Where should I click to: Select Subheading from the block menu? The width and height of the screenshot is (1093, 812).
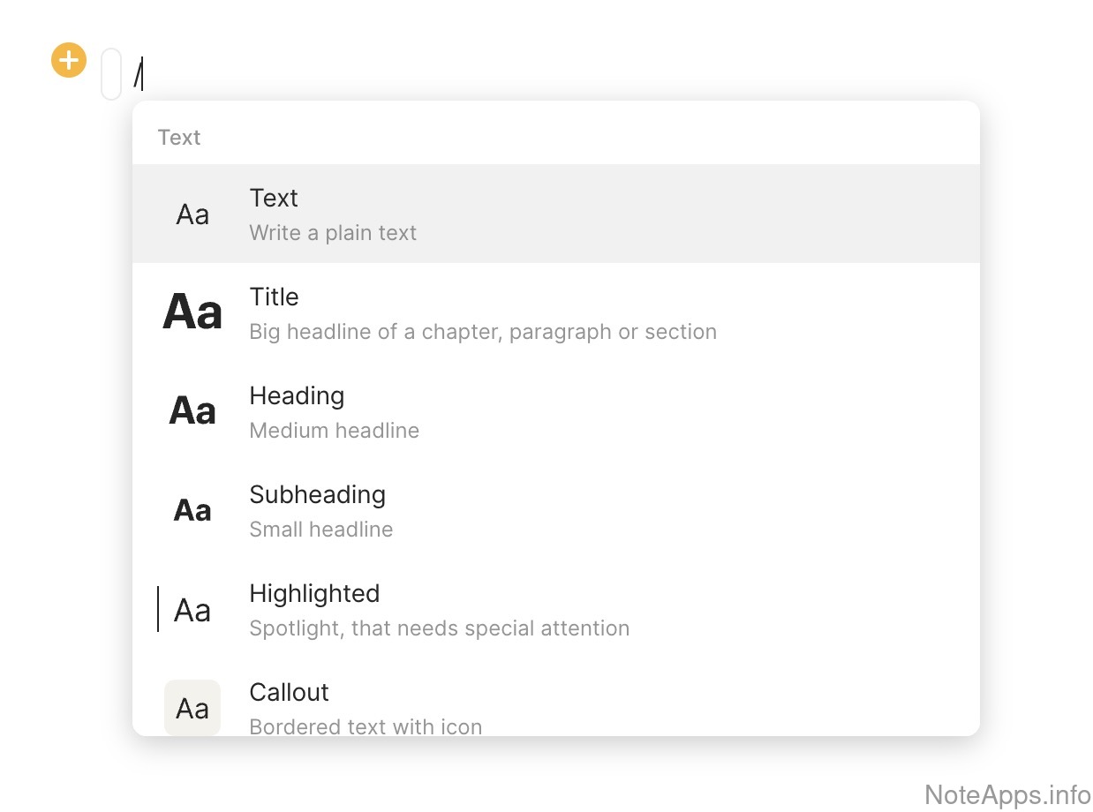pyautogui.click(x=317, y=495)
